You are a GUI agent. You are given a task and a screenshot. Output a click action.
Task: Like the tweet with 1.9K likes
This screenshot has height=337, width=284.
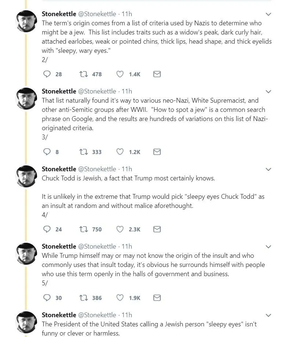120,298
